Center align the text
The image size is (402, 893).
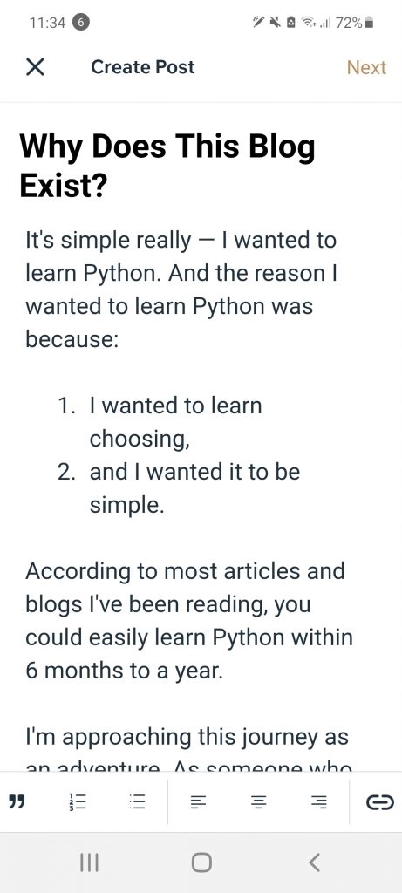click(258, 802)
